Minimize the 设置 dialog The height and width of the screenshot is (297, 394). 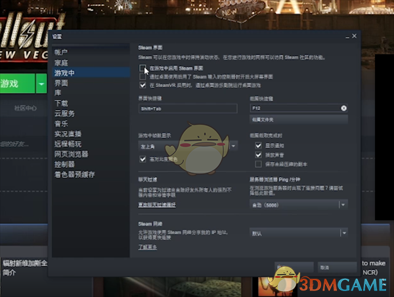point(347,37)
